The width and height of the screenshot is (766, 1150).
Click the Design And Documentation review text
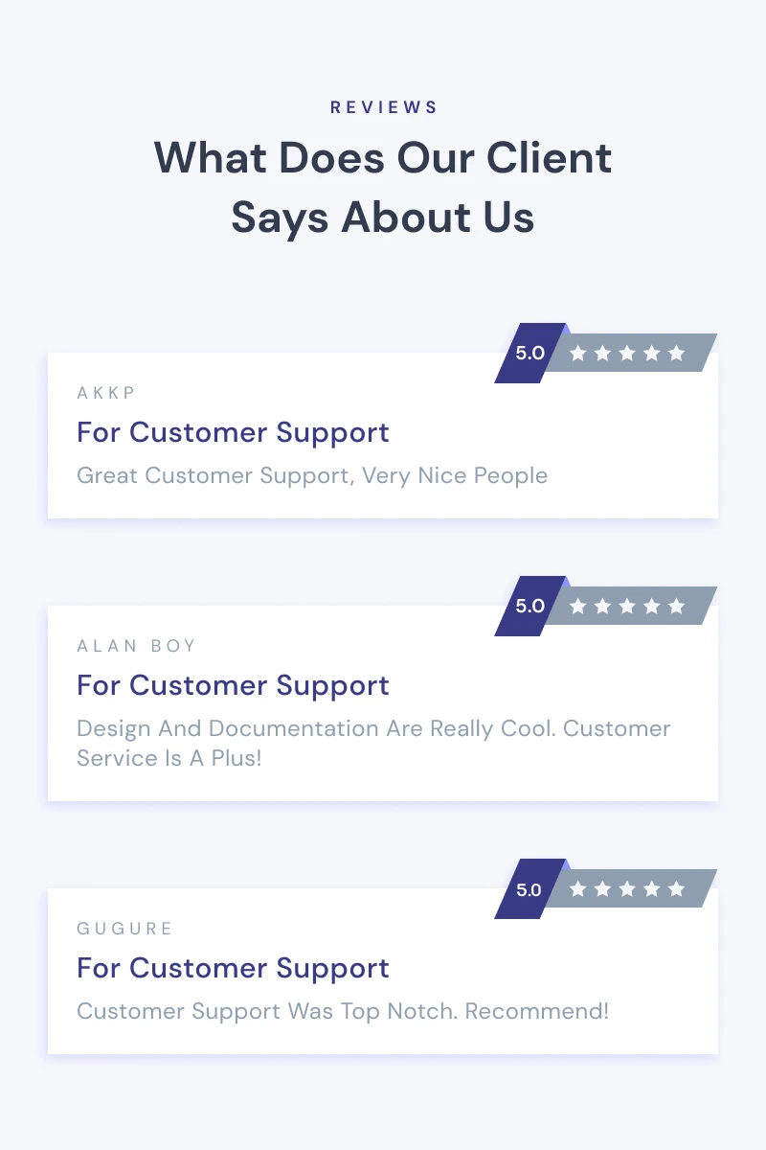373,743
